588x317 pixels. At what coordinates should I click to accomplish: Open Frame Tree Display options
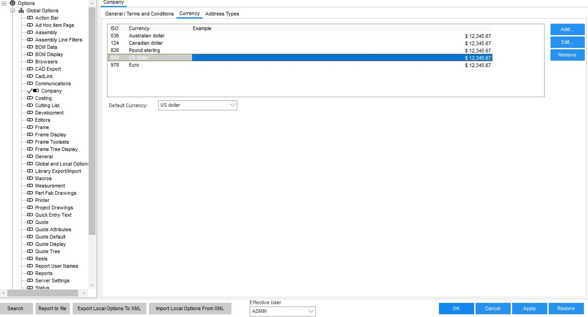click(56, 149)
